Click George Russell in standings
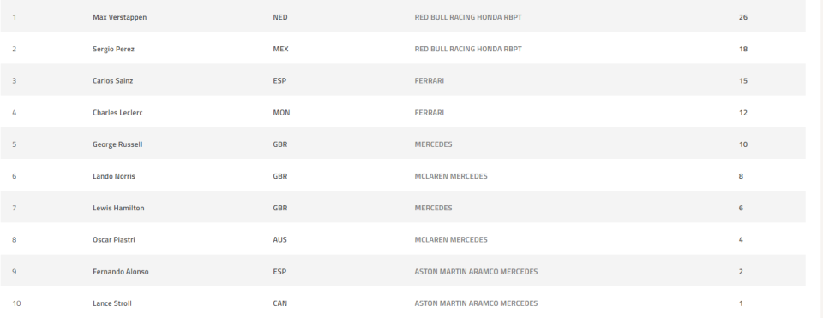The image size is (823, 318). 117,144
